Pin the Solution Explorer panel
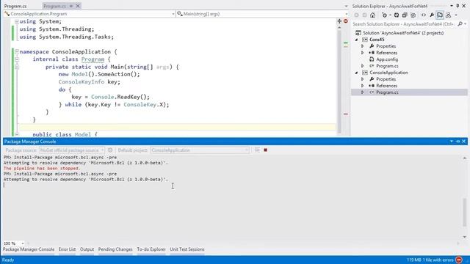 [x=458, y=6]
